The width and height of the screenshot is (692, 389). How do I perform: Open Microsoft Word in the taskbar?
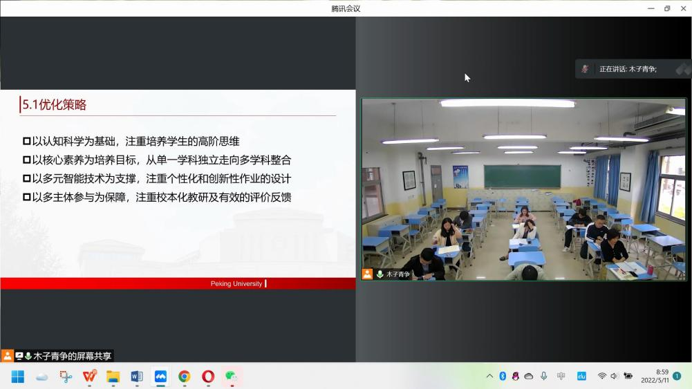[137, 377]
